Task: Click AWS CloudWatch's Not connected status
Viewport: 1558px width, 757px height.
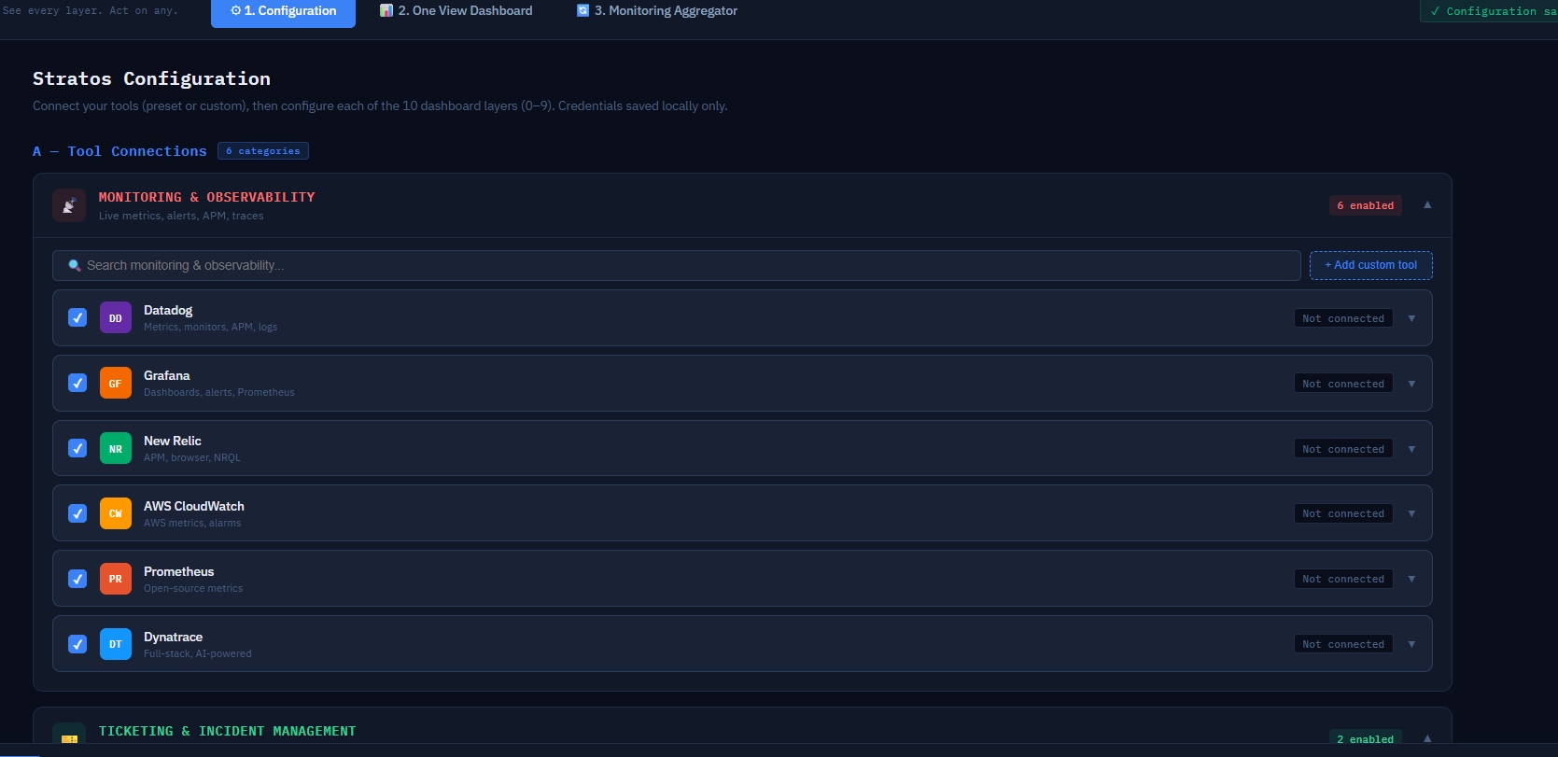Action: coord(1343,513)
